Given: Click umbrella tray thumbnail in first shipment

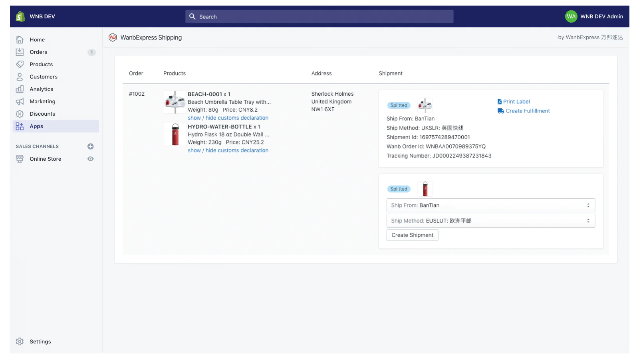Looking at the screenshot, I should tap(425, 105).
